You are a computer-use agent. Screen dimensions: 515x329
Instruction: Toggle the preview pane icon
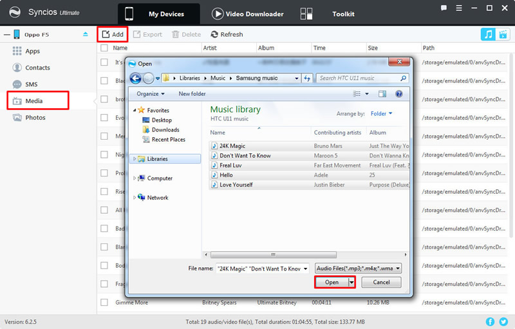tap(382, 94)
